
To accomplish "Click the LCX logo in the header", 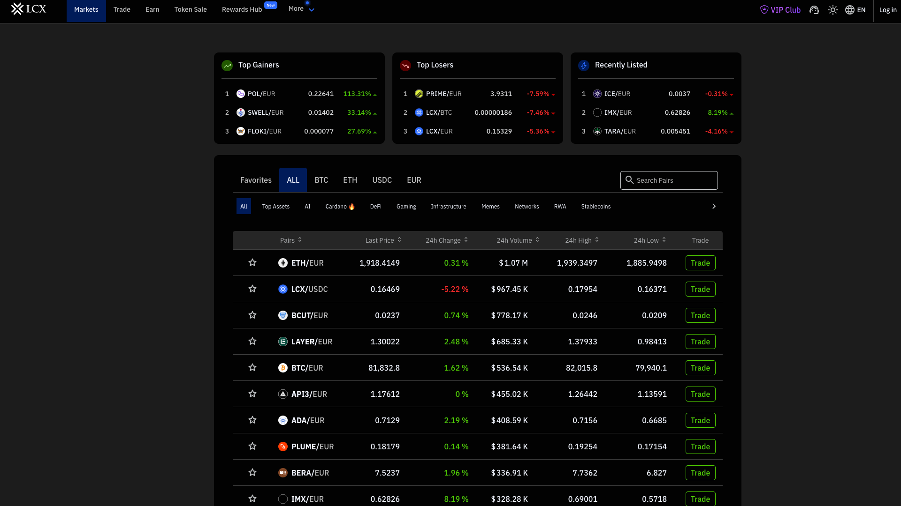I will click(28, 9).
